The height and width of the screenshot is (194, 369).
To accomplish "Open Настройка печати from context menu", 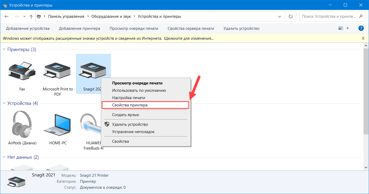I will click(x=146, y=98).
